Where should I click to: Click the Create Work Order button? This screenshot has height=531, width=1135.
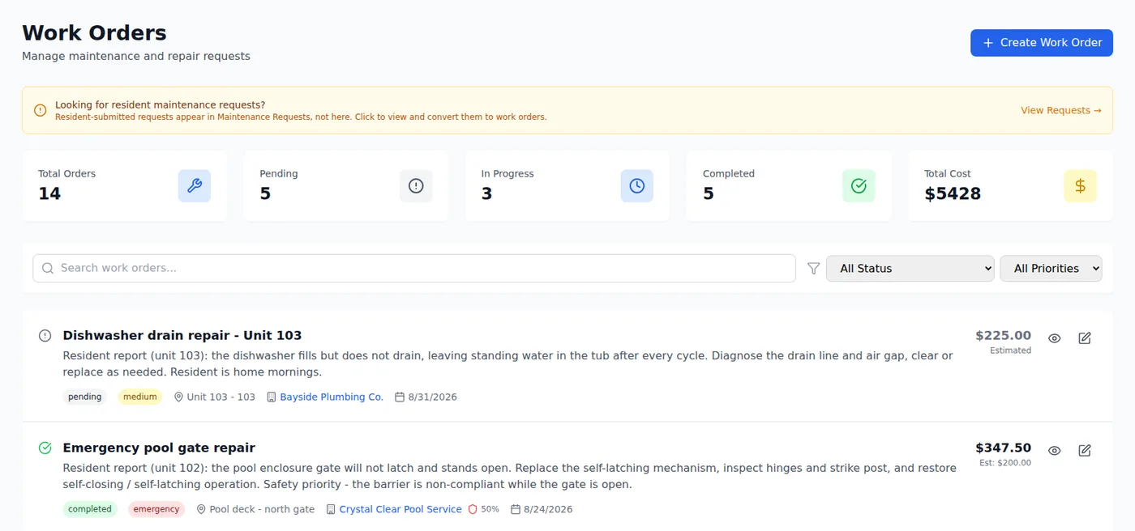tap(1041, 43)
